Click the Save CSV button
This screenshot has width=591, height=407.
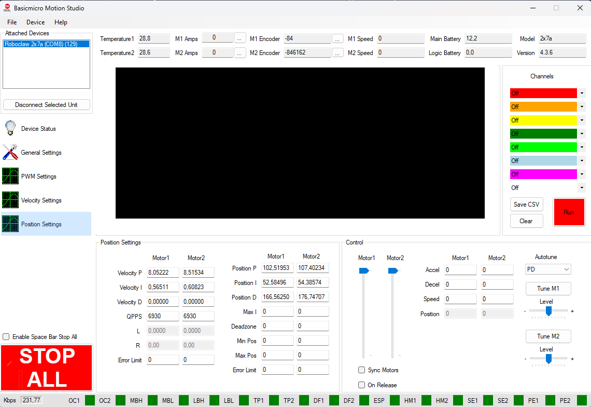click(526, 205)
